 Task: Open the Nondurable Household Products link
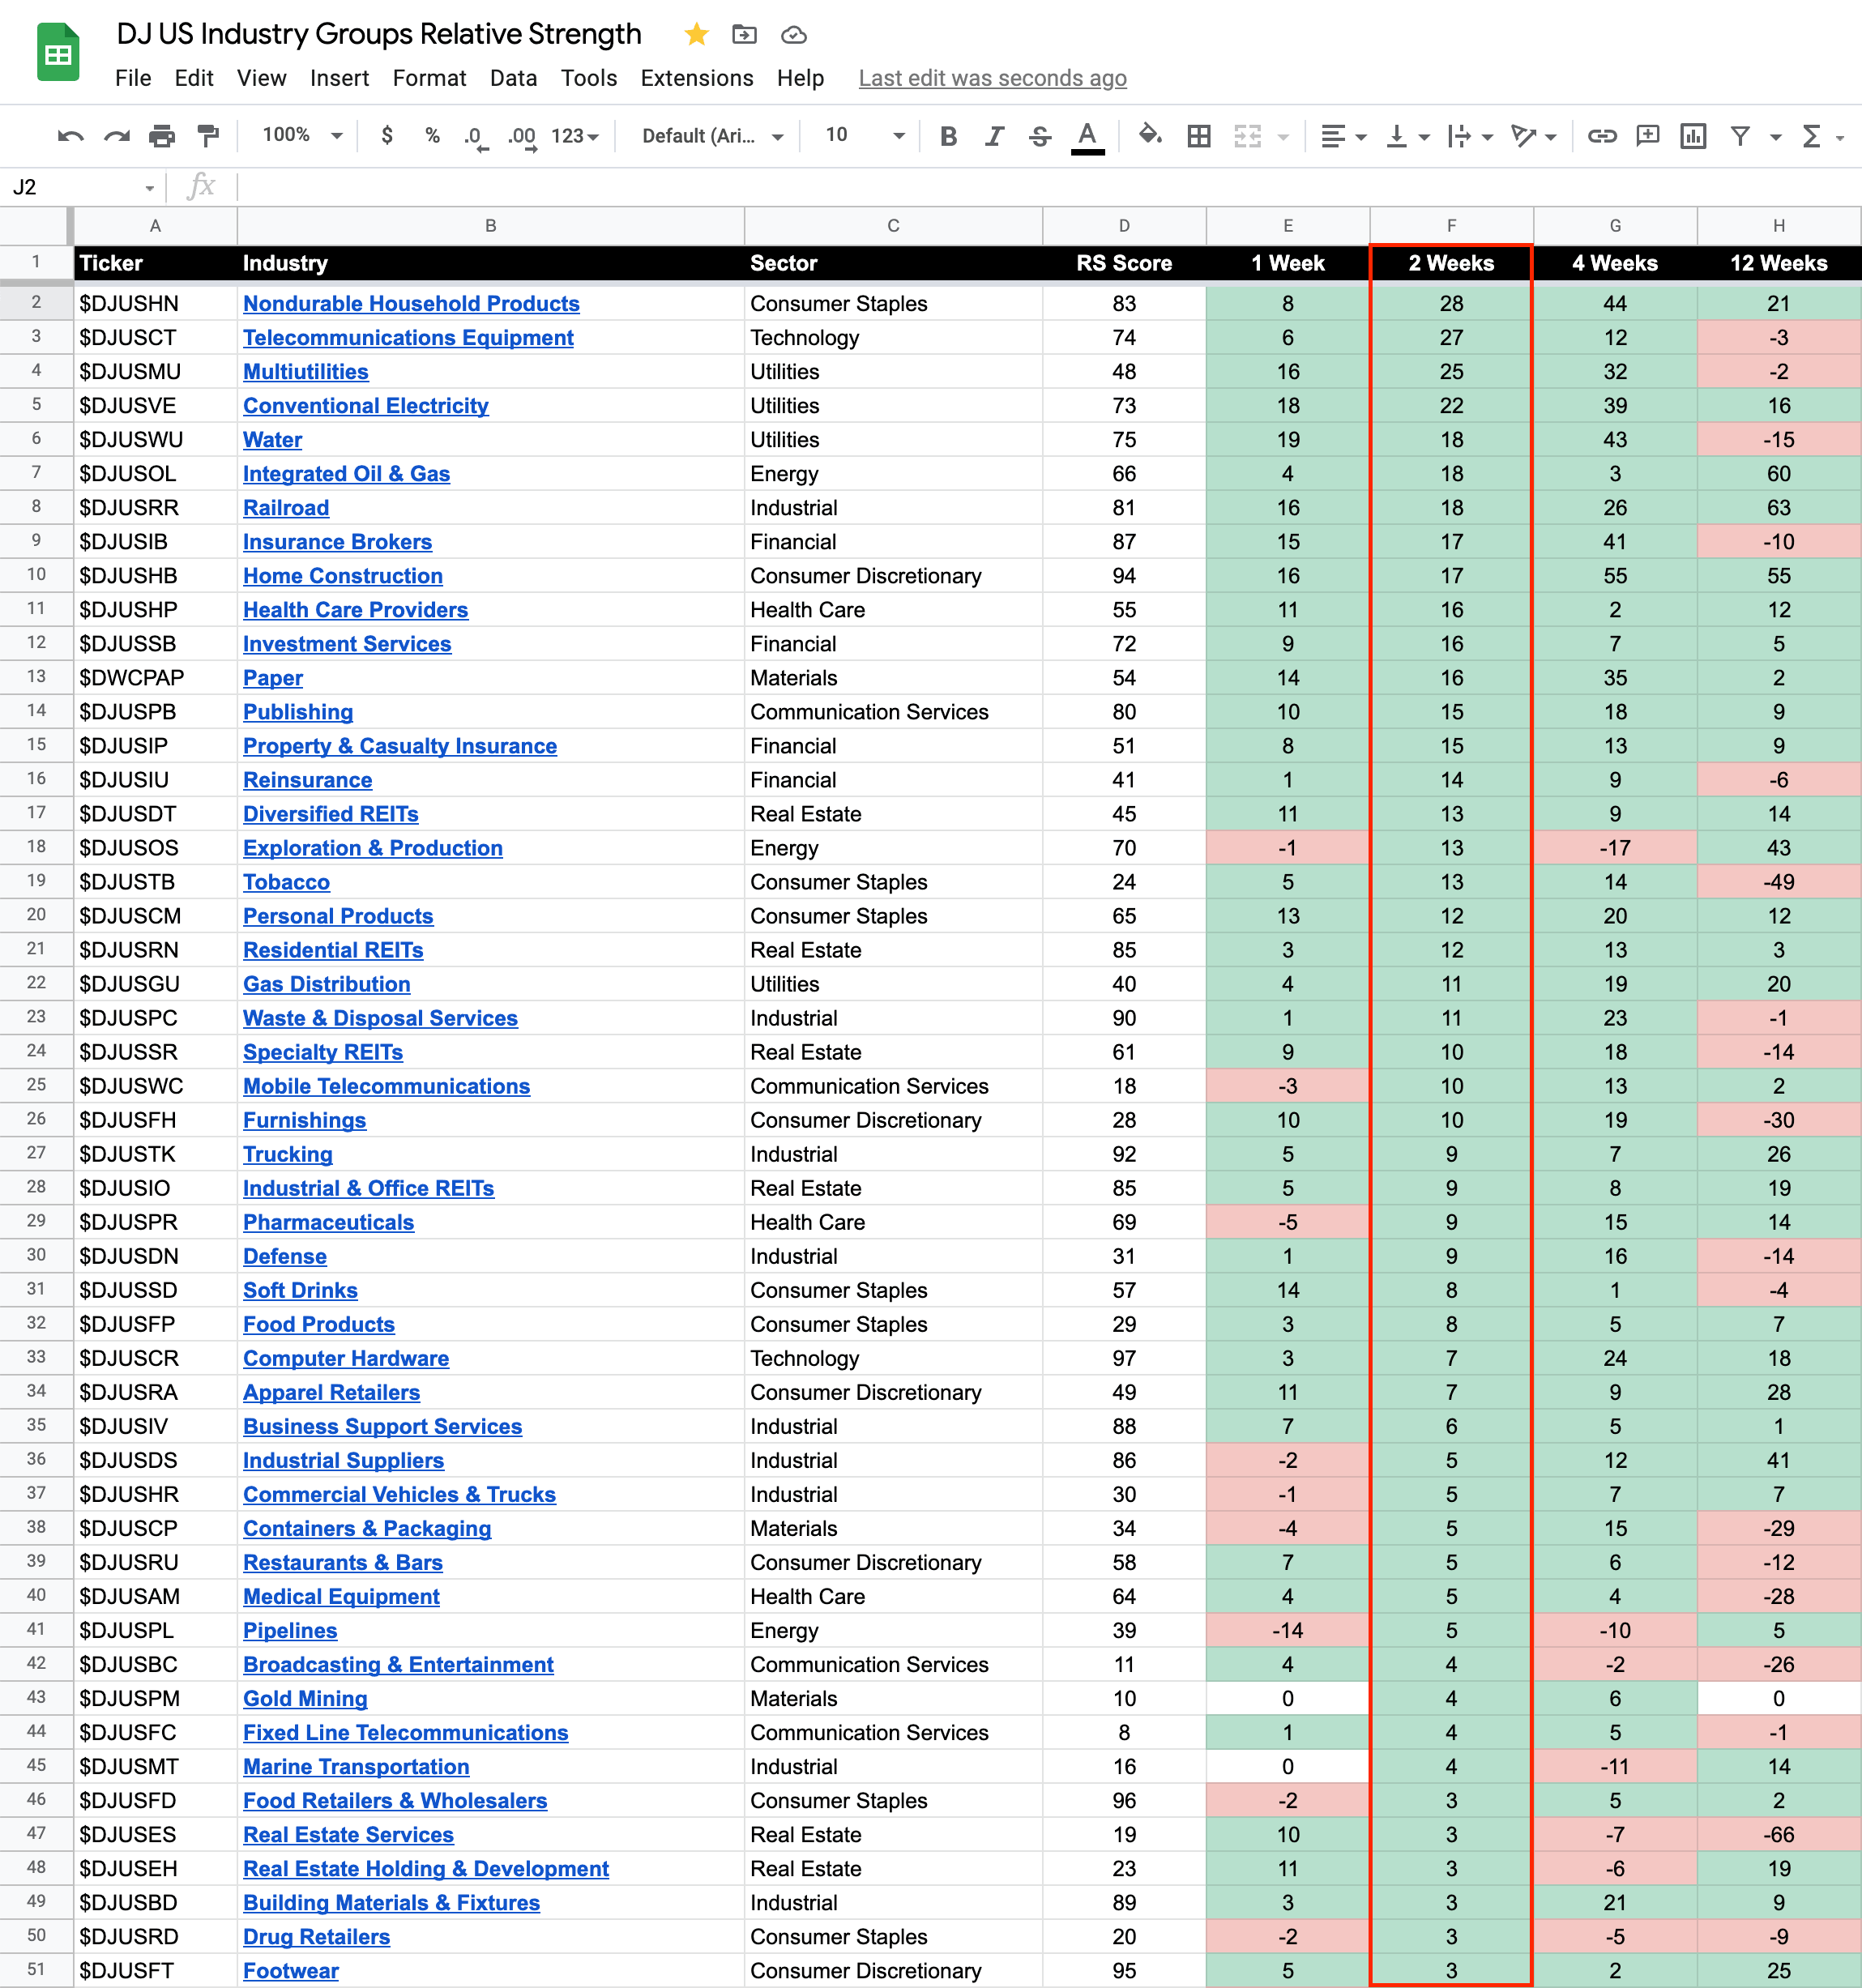(x=411, y=303)
